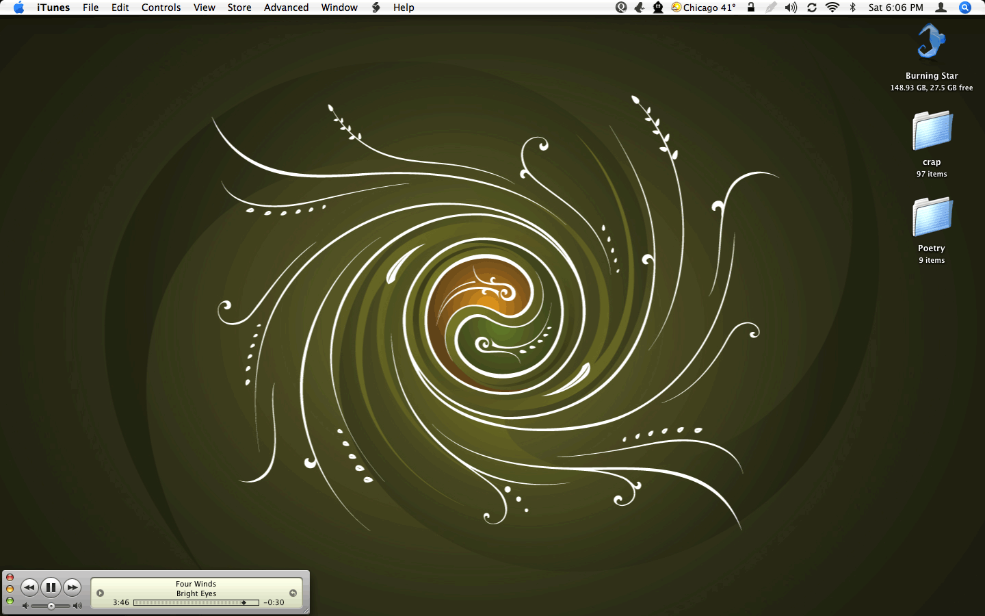Open the scripts menu icon beside Window
Screen dimensions: 985x616
376,8
